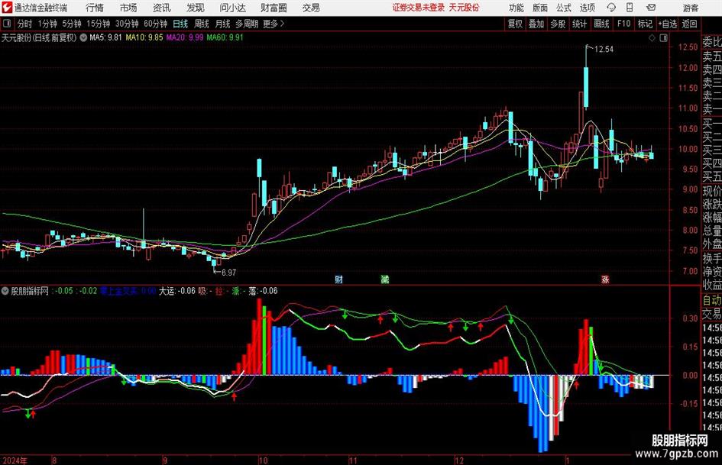Click the 复权 toolbar button
The image size is (722, 465).
[x=515, y=24]
